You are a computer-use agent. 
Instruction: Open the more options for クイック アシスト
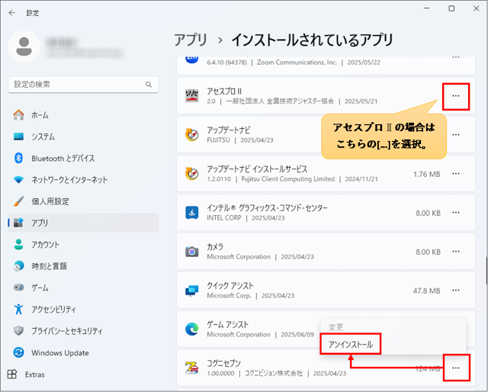pos(456,291)
